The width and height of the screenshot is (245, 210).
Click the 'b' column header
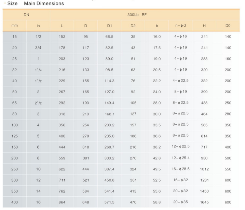coord(157,26)
